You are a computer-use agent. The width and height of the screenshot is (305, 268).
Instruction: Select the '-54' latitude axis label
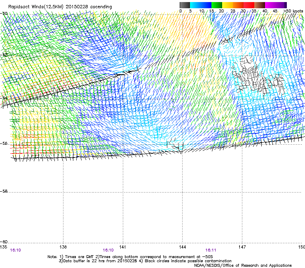click(4, 98)
